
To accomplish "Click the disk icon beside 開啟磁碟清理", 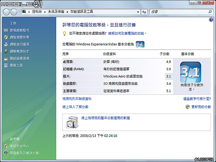I will coord(6,59).
